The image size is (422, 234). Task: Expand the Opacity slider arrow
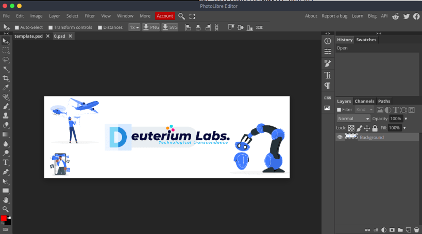click(x=406, y=119)
